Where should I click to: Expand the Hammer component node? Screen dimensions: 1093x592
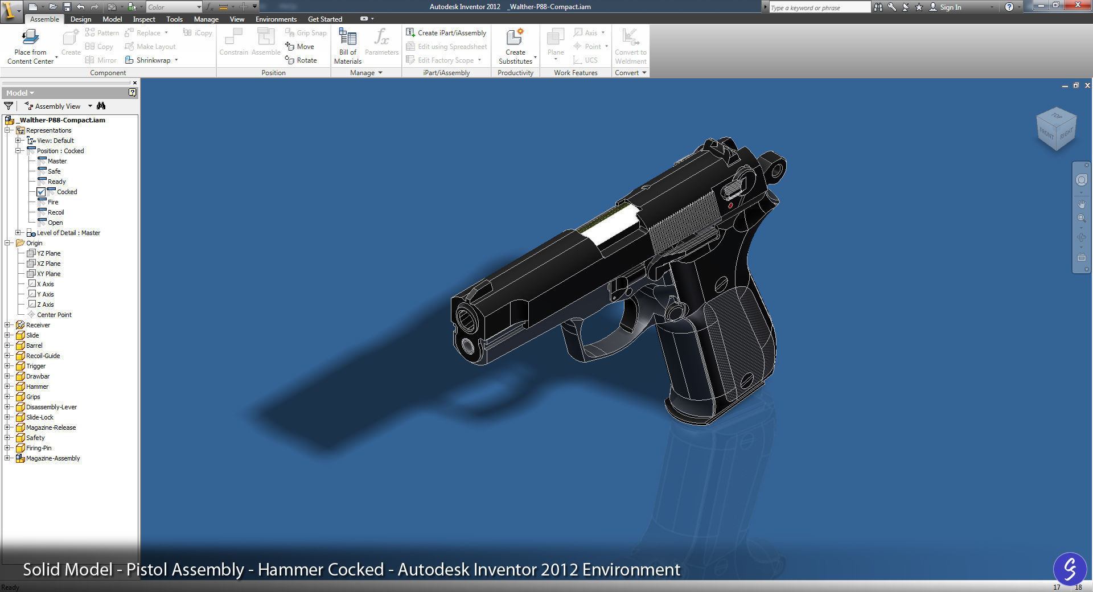[x=7, y=387]
